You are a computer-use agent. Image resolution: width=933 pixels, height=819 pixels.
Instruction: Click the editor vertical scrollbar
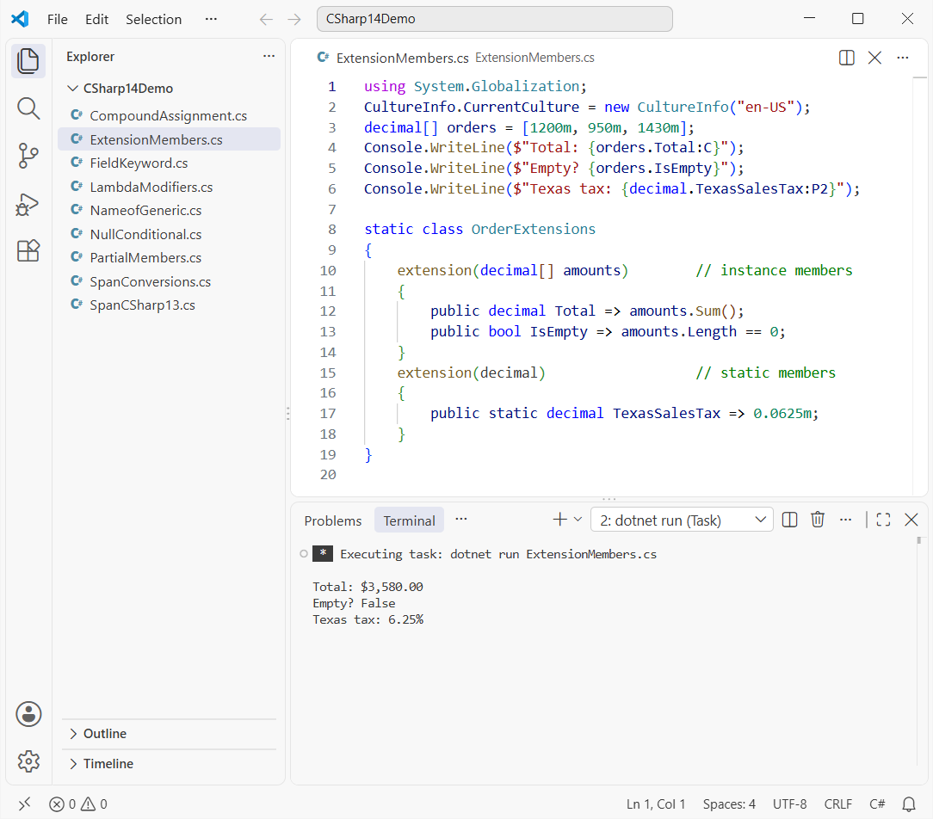920,286
